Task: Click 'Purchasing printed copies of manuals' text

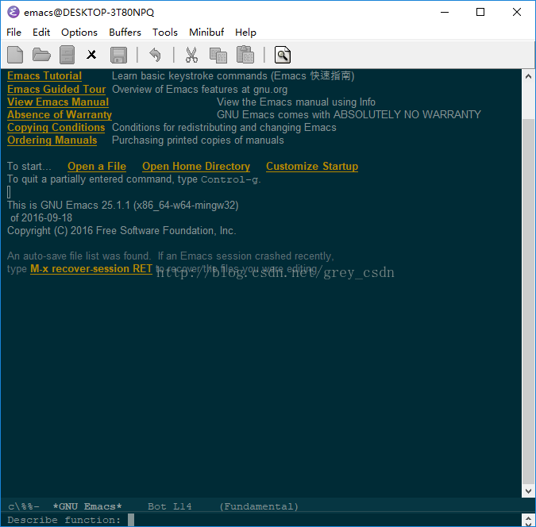Action: (x=198, y=140)
